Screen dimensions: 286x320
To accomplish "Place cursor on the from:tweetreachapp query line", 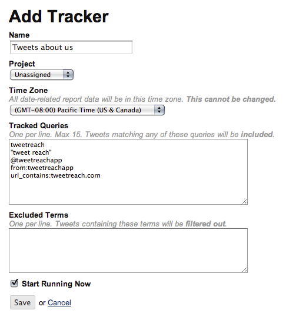I will tap(42, 168).
